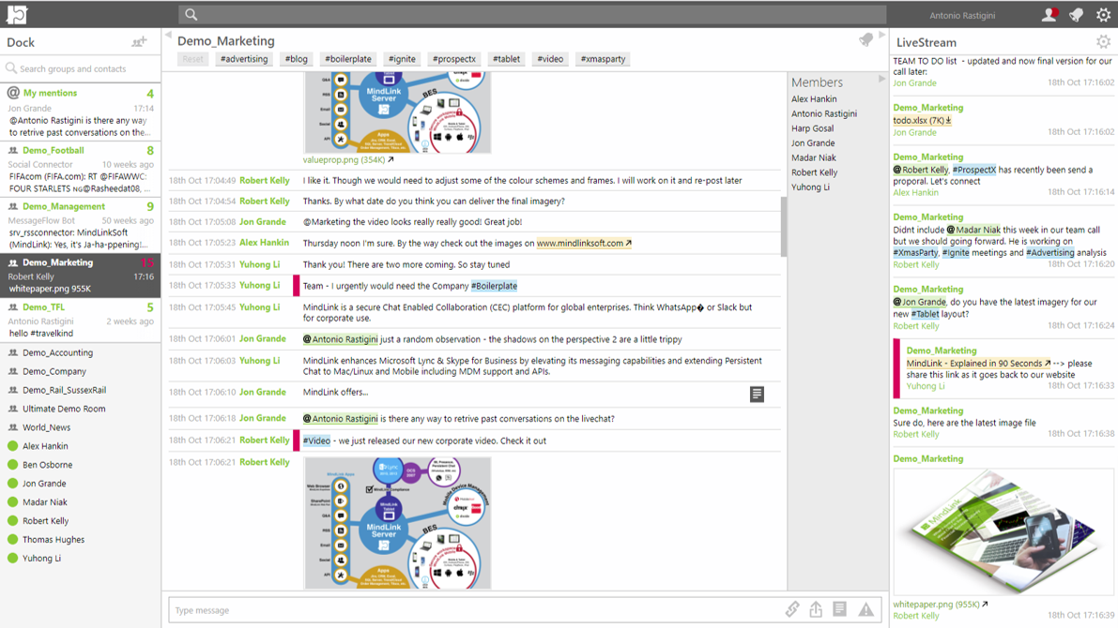
Task: Click the #Boilerplate hashtag in Yuhong Li's message
Action: 494,286
